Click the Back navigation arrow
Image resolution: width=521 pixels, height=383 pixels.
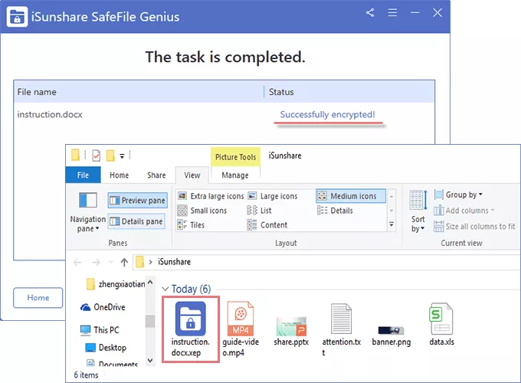pyautogui.click(x=77, y=263)
